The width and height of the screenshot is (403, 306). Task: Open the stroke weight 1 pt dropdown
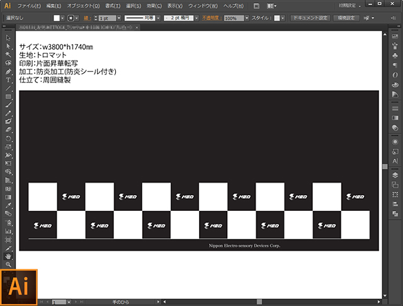[119, 18]
